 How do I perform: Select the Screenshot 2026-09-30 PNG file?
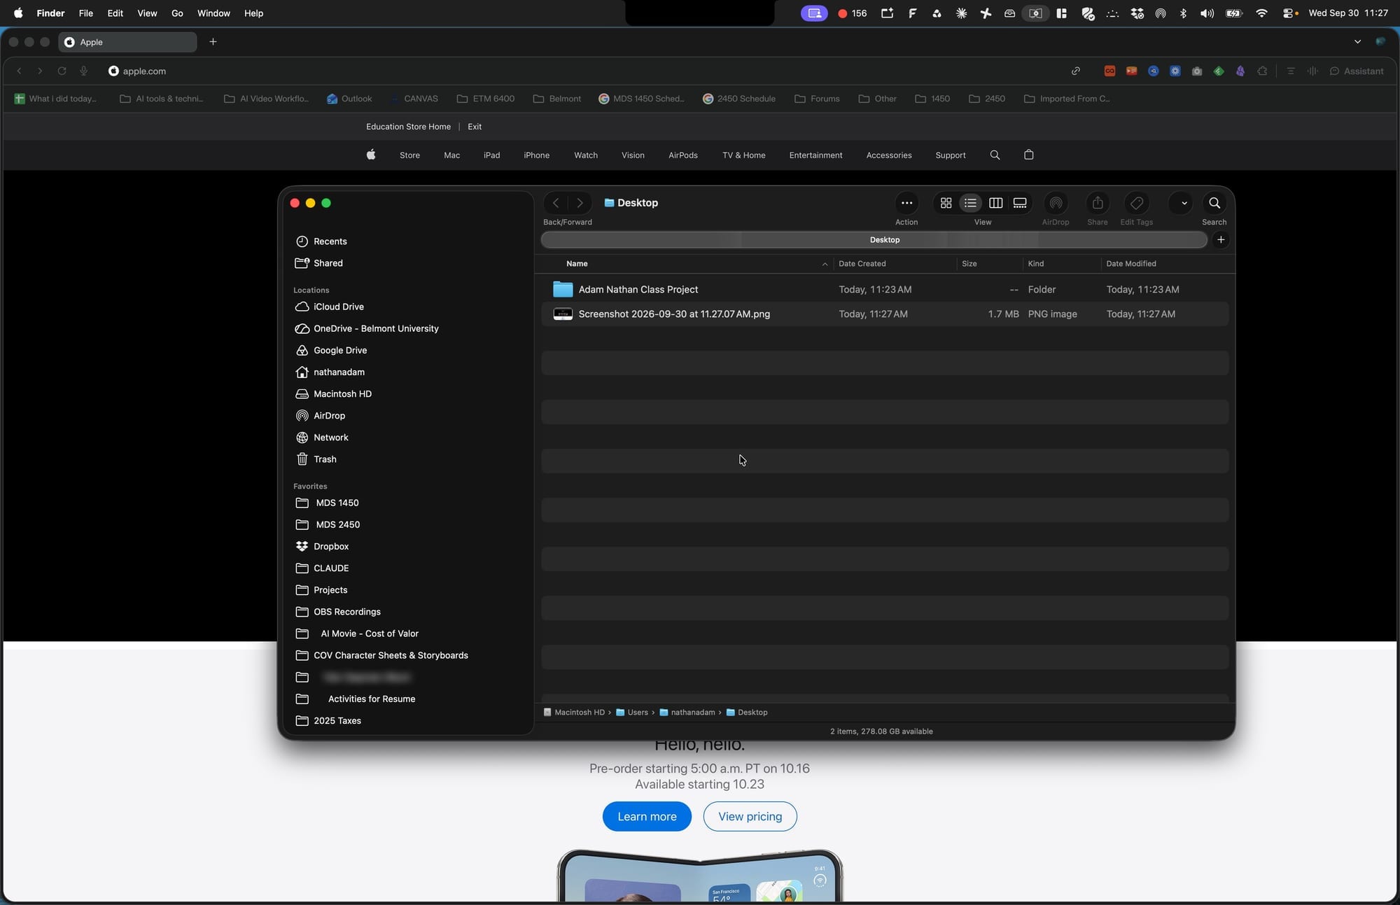coord(885,314)
